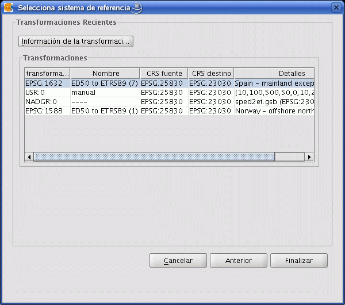Click the right arrow of the horizontal scrollbar
Viewport: 345px width, 305px height.
(309, 157)
